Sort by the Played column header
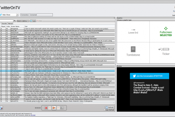Screen dimensions: 175x117 (x=3, y=26)
